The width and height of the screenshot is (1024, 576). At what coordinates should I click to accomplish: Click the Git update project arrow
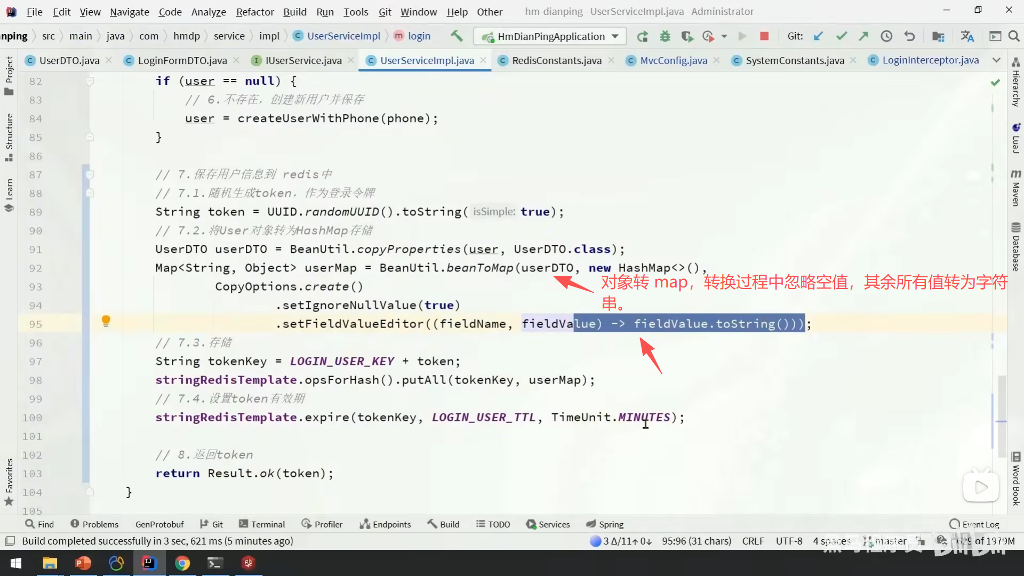[x=818, y=36]
